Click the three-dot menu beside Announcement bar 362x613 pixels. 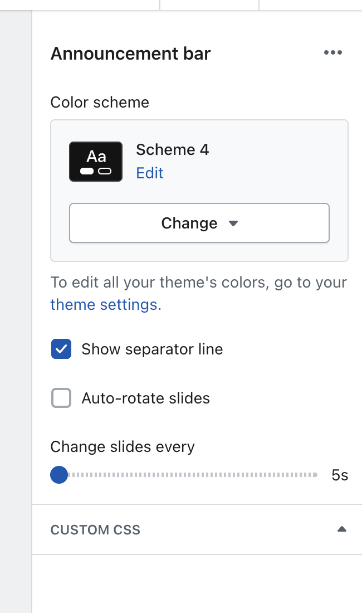pyautogui.click(x=332, y=53)
